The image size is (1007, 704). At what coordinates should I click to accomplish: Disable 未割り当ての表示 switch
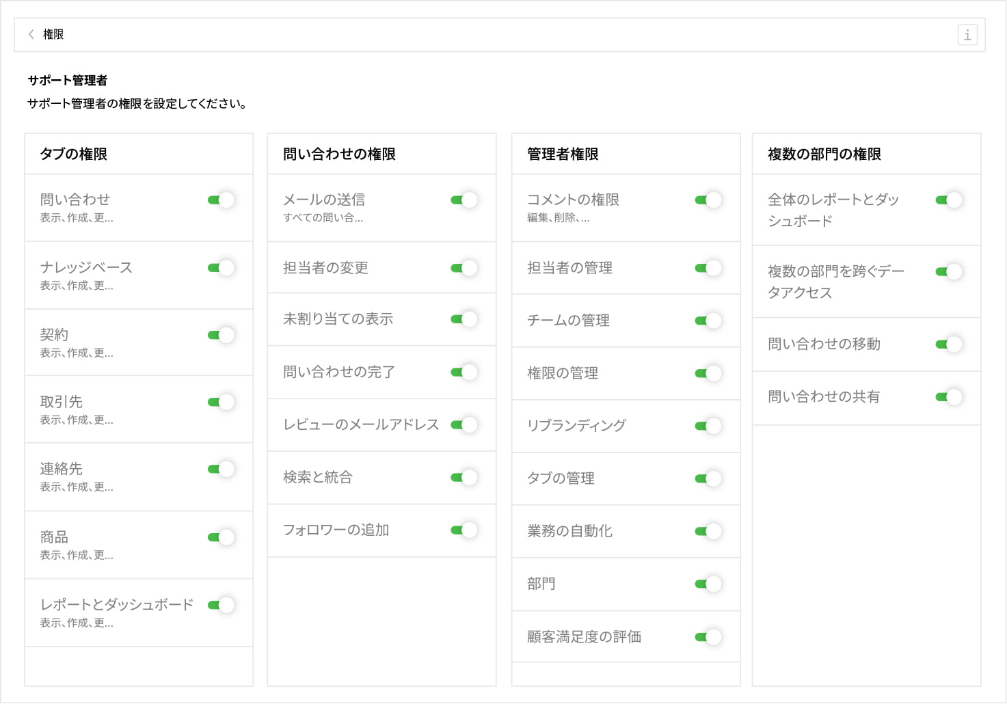point(464,319)
